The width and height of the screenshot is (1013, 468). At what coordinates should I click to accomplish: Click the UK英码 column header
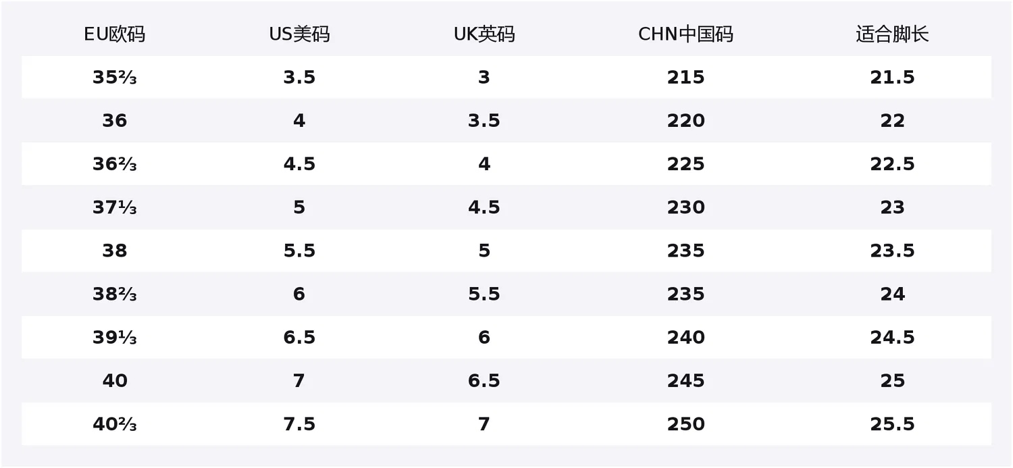click(484, 34)
